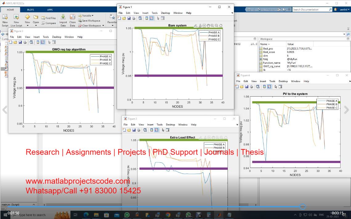This screenshot has width=351, height=219.
Task: Open the Window menu in Figure 2
Action: pos(183,125)
